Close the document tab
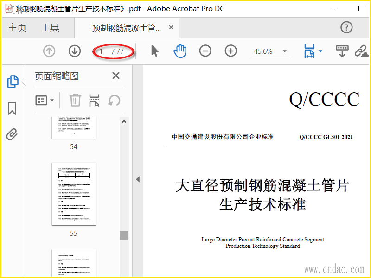Image resolution: width=371 pixels, height=278 pixels. [171, 27]
